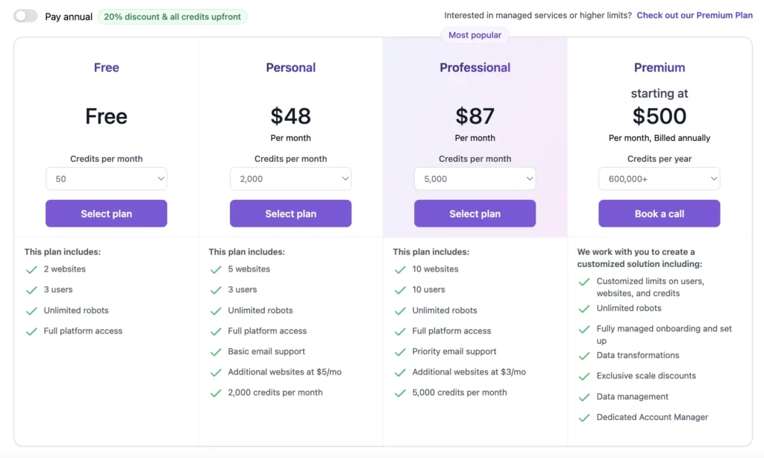Click checkmark beside Dedicated Account Manager

pyautogui.click(x=584, y=418)
